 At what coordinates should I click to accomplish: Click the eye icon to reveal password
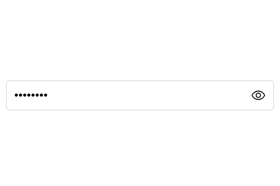(258, 95)
